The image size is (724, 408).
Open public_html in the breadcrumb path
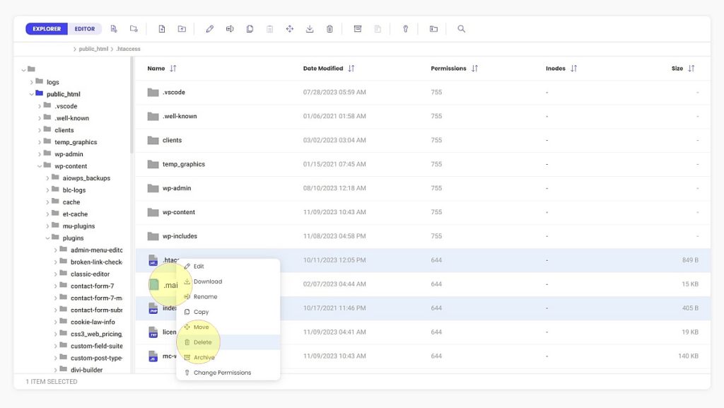pos(93,49)
